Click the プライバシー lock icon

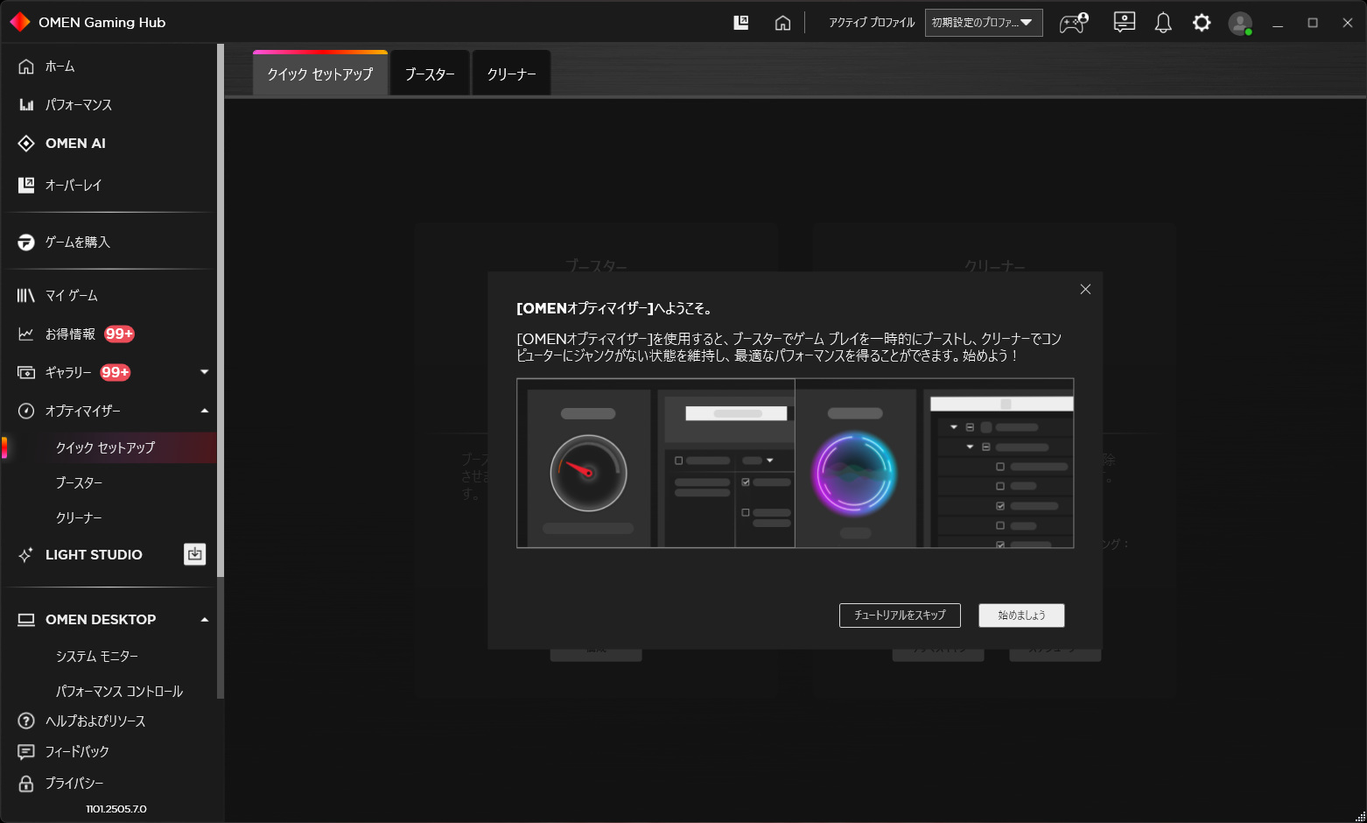click(x=26, y=784)
